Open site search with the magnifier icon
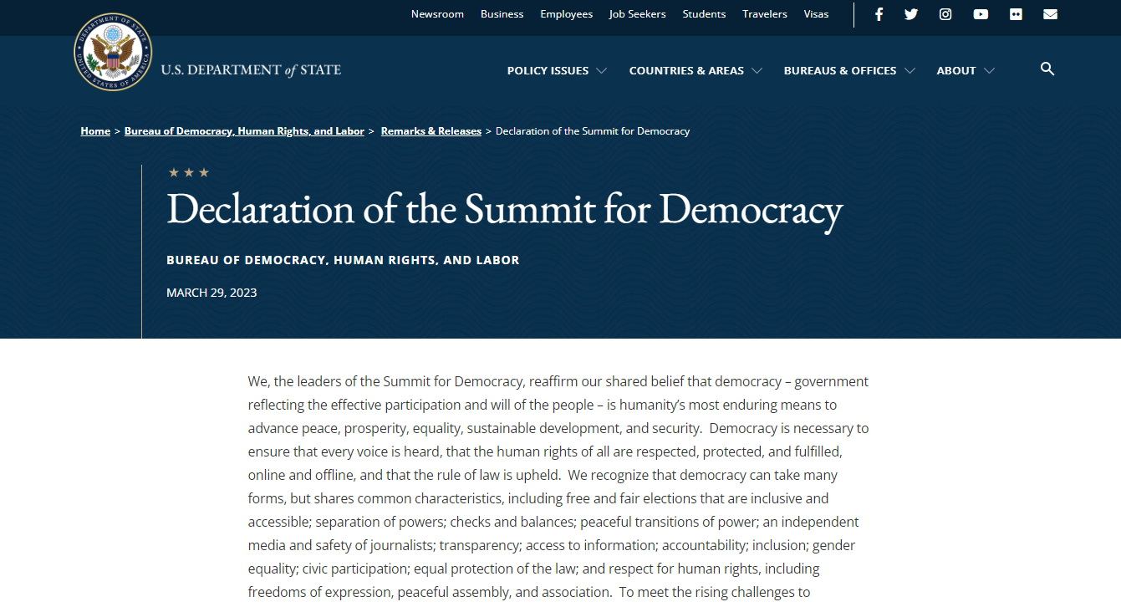 point(1047,69)
